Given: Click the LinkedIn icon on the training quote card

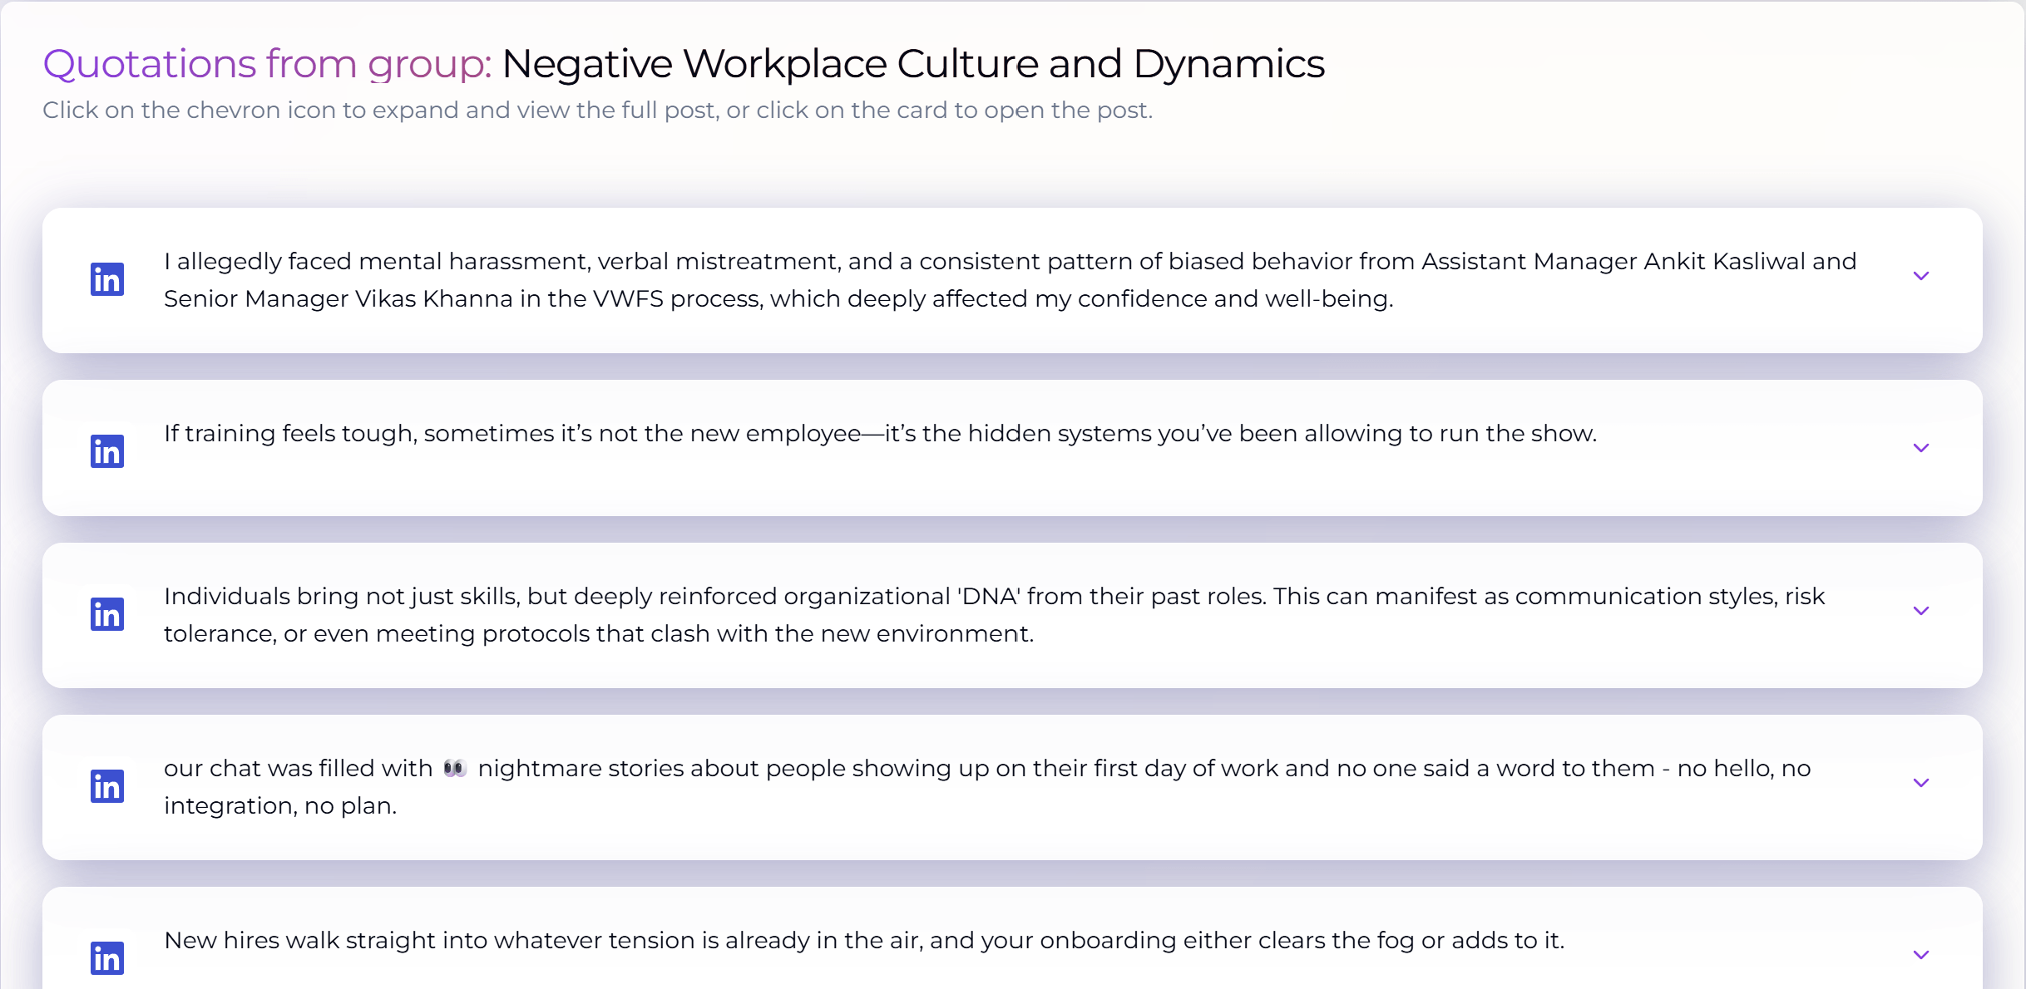Looking at the screenshot, I should point(106,450).
